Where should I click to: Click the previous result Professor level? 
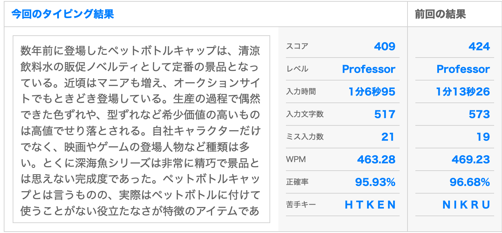pos(463,69)
